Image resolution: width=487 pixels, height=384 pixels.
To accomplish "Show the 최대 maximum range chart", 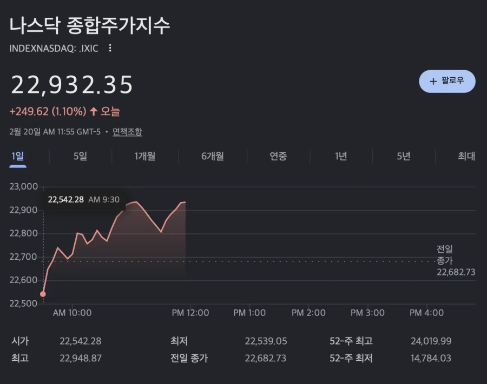I will tap(466, 157).
